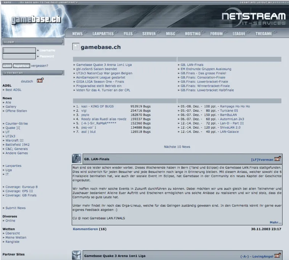Viewport: 289px width, 260px height.
Task: Focus the Password input field
Action: pyautogui.click(x=19, y=56)
